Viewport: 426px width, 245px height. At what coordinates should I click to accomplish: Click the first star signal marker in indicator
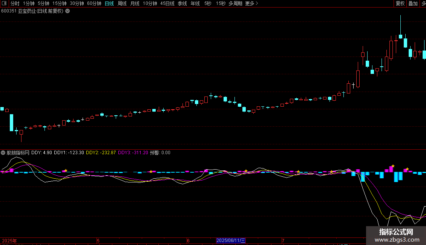(66, 171)
